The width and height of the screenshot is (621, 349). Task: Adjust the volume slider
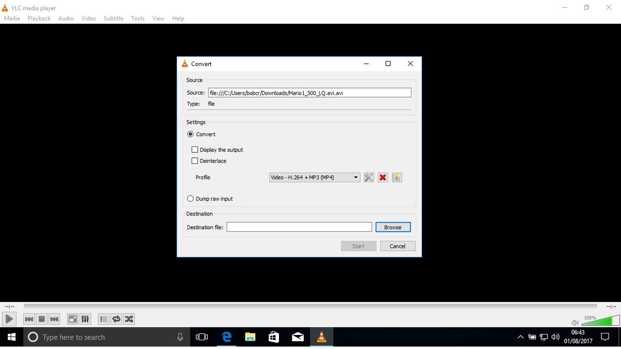point(600,320)
